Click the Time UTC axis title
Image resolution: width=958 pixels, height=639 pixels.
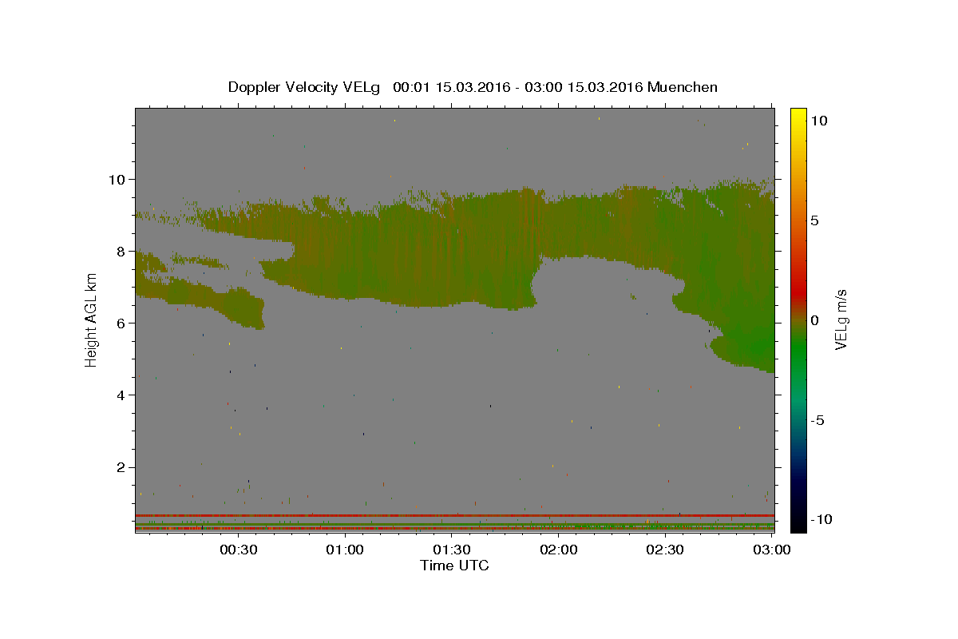pos(454,566)
